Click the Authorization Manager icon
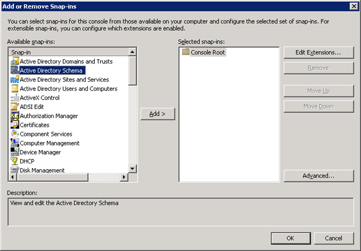This screenshot has height=251, width=361. tap(15, 116)
